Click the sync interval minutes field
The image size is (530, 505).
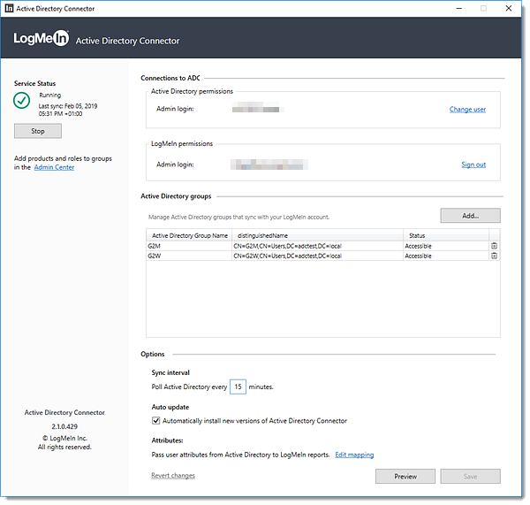238,387
